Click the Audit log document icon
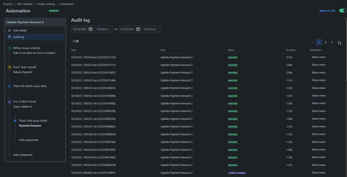Screen dimensions: 347x177 pos(9,37)
